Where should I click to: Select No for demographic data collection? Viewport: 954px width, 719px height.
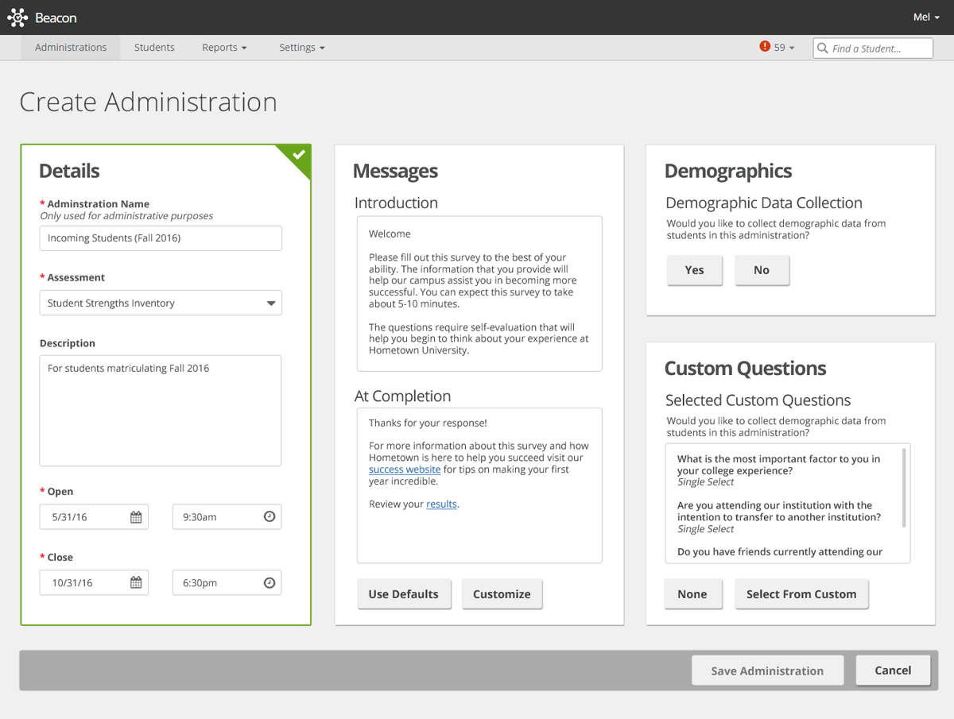tap(762, 270)
